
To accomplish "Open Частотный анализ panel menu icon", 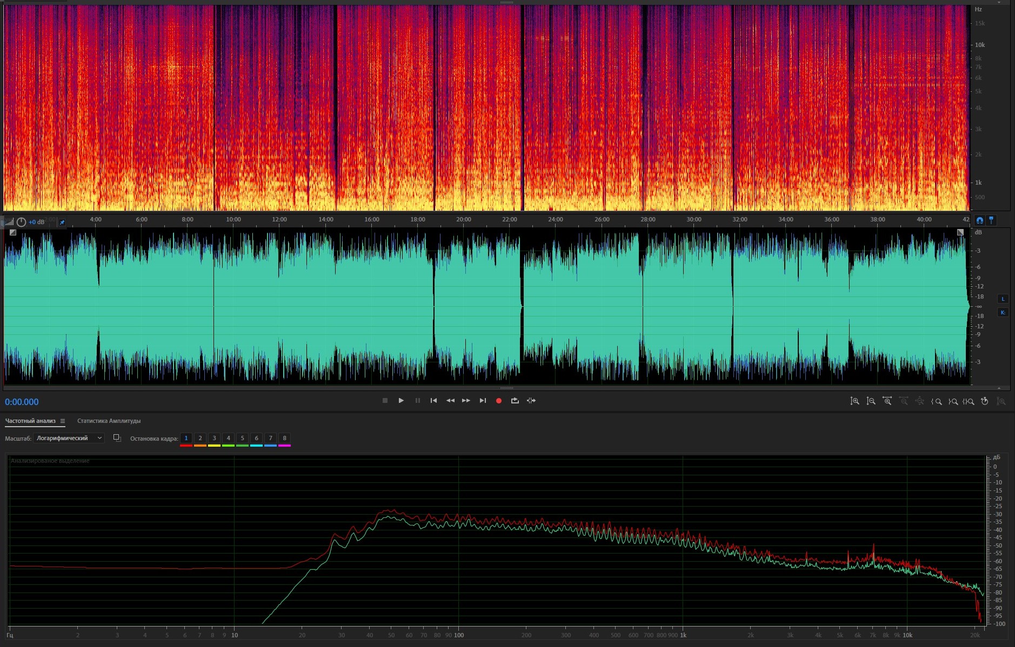I will click(x=63, y=421).
